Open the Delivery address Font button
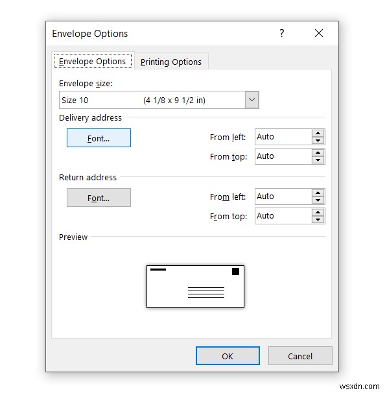 (99, 138)
